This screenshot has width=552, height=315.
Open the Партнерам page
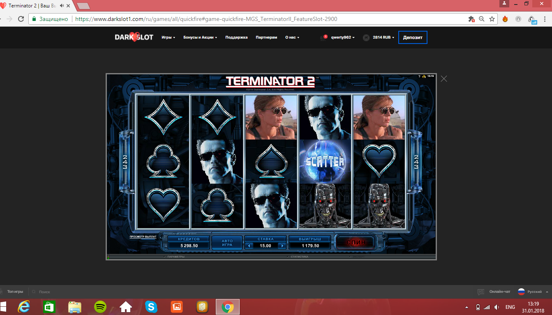[266, 37]
